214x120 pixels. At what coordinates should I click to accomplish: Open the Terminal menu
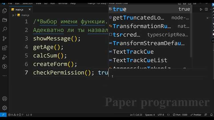point(62,3)
